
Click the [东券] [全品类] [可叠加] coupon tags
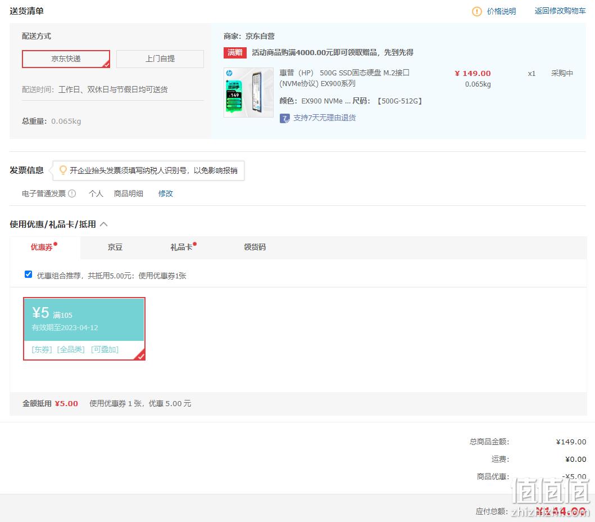tap(75, 349)
